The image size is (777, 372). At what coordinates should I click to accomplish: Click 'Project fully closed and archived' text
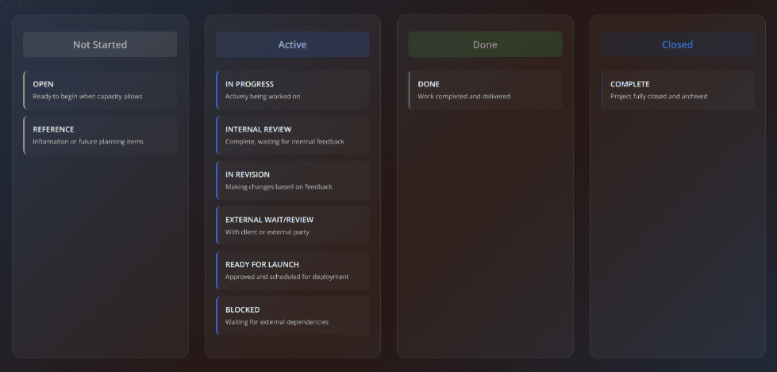[659, 97]
